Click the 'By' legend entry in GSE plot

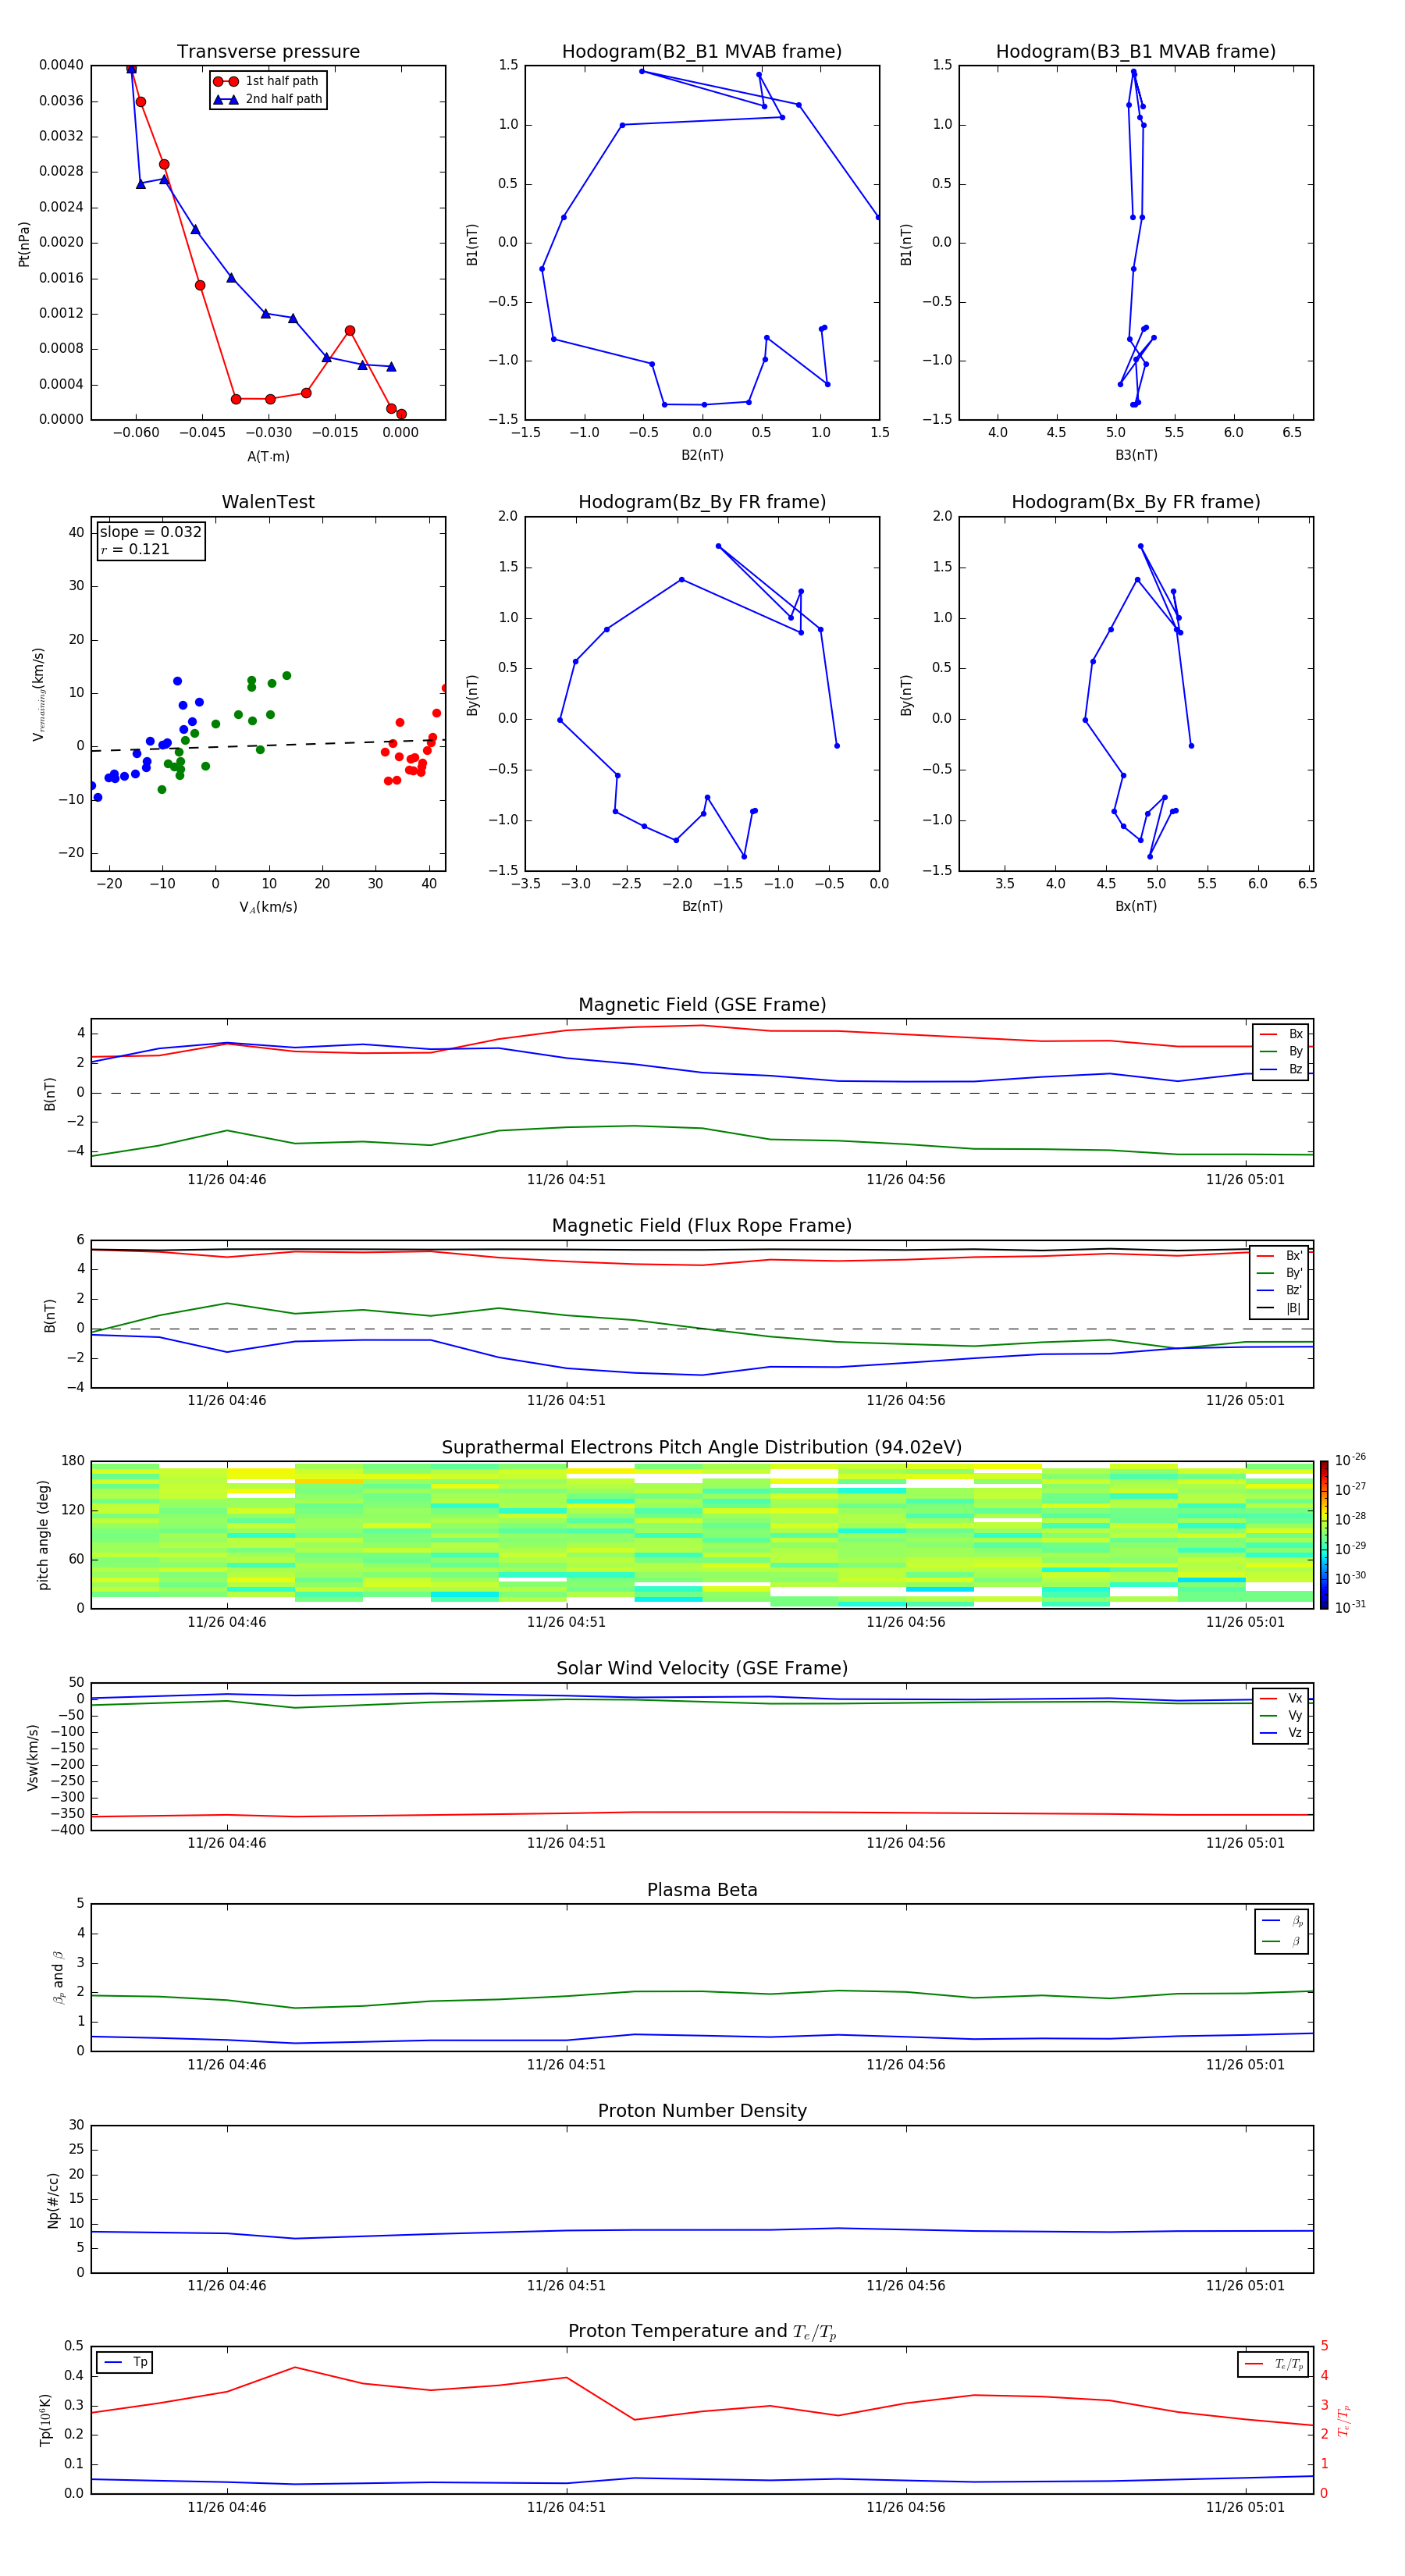1281,1052
